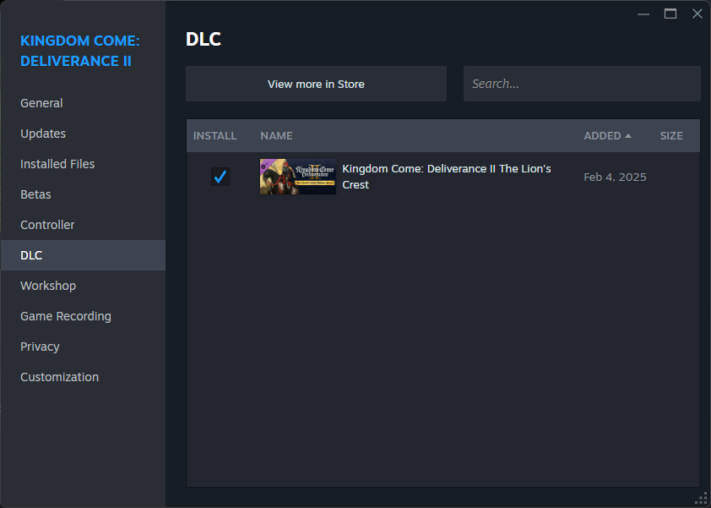Switch to the Updates section
Screen dimensions: 711x508
43,134
